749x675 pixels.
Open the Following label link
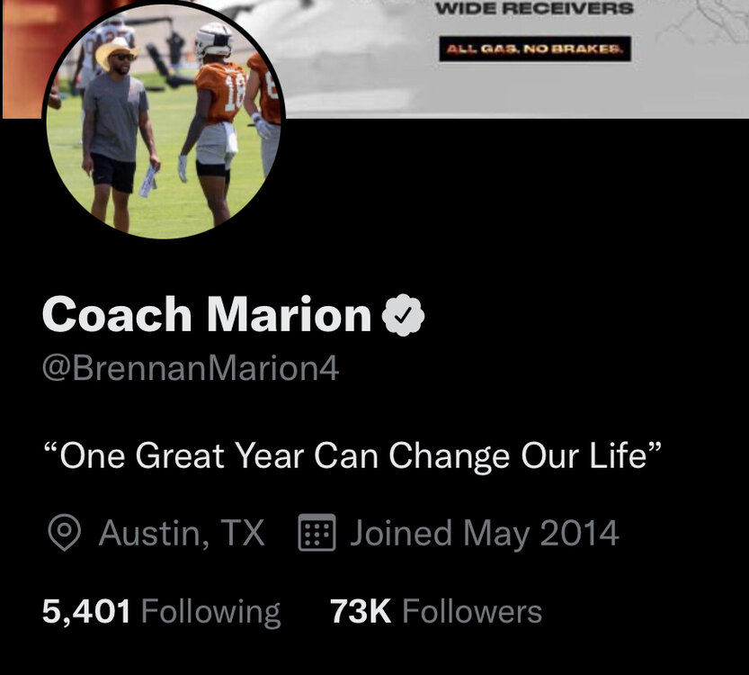coord(210,612)
